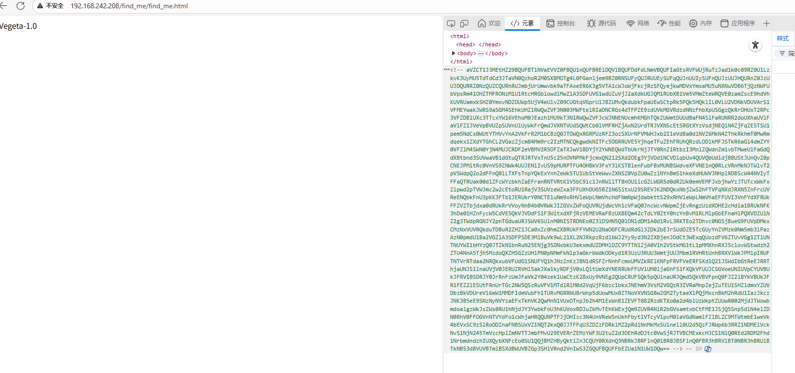The width and height of the screenshot is (795, 373).
Task: Toggle device emulation mode icon
Action: click(464, 23)
